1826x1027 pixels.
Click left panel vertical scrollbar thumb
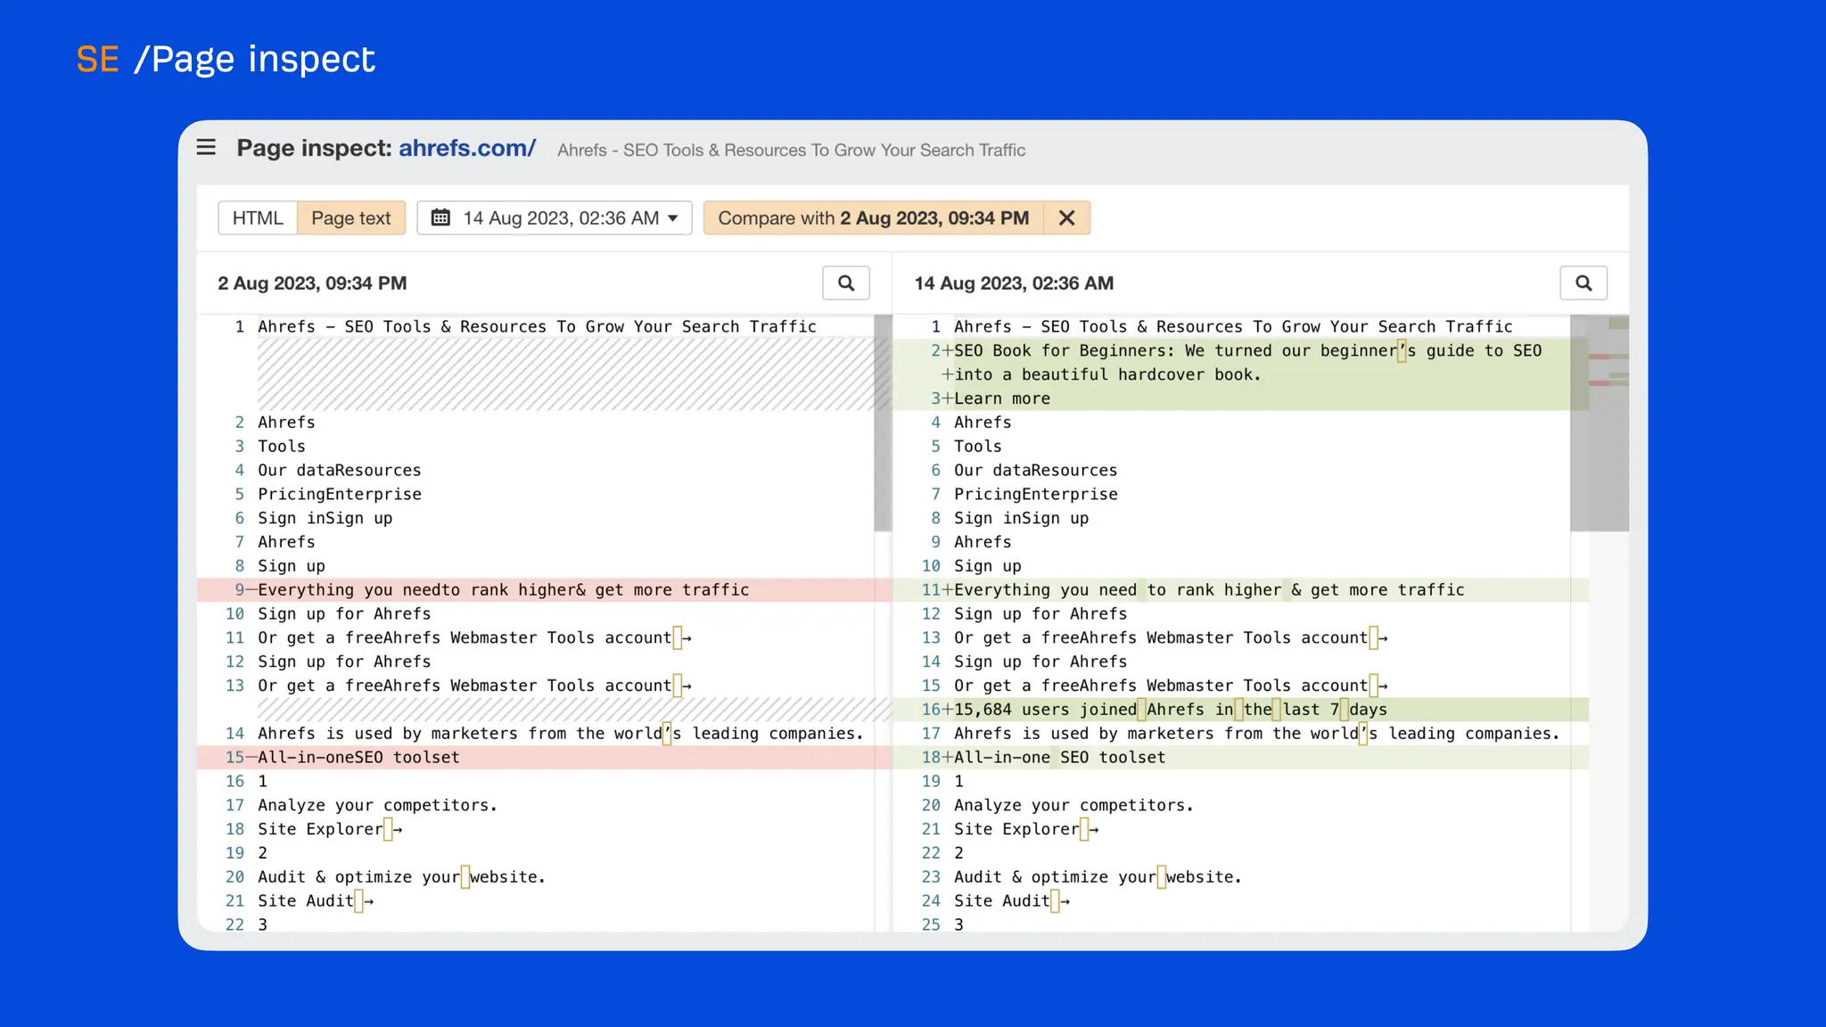[x=883, y=423]
